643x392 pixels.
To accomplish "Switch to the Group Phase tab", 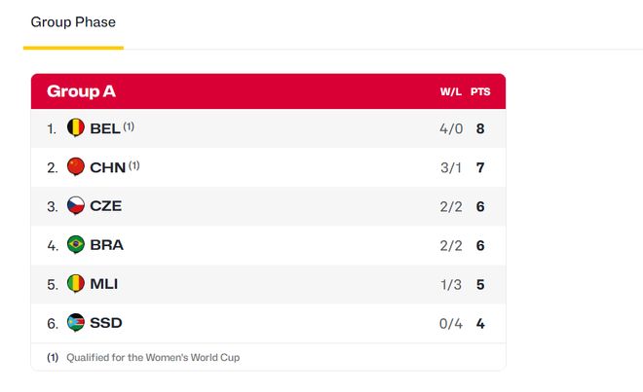I will (73, 22).
